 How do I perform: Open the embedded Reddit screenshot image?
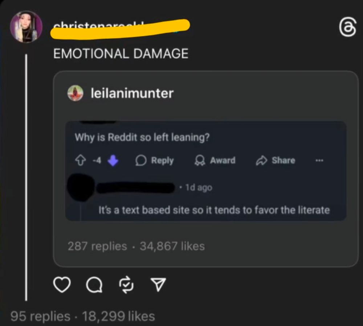[206, 171]
